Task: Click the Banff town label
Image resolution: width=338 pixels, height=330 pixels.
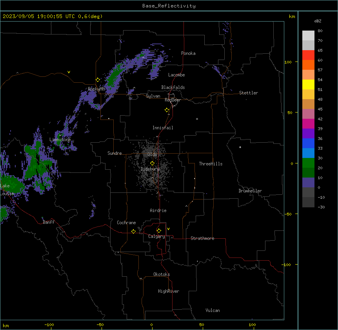Action: 49,222
